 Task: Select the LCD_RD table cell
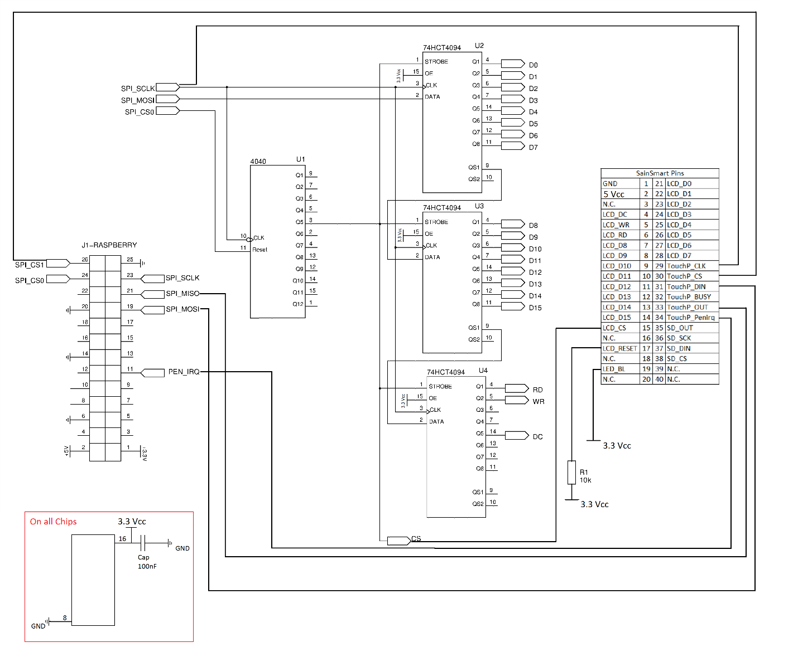point(620,235)
